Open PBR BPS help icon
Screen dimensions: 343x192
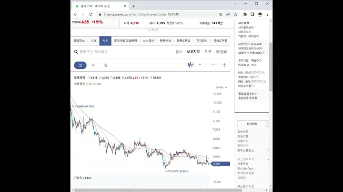[x=264, y=81]
